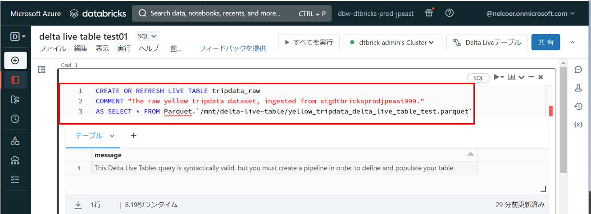Click the gift What's New icon
This screenshot has width=591, height=214.
(429, 13)
